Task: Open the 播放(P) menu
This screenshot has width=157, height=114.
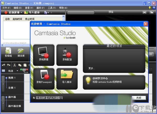Action: (x=41, y=8)
